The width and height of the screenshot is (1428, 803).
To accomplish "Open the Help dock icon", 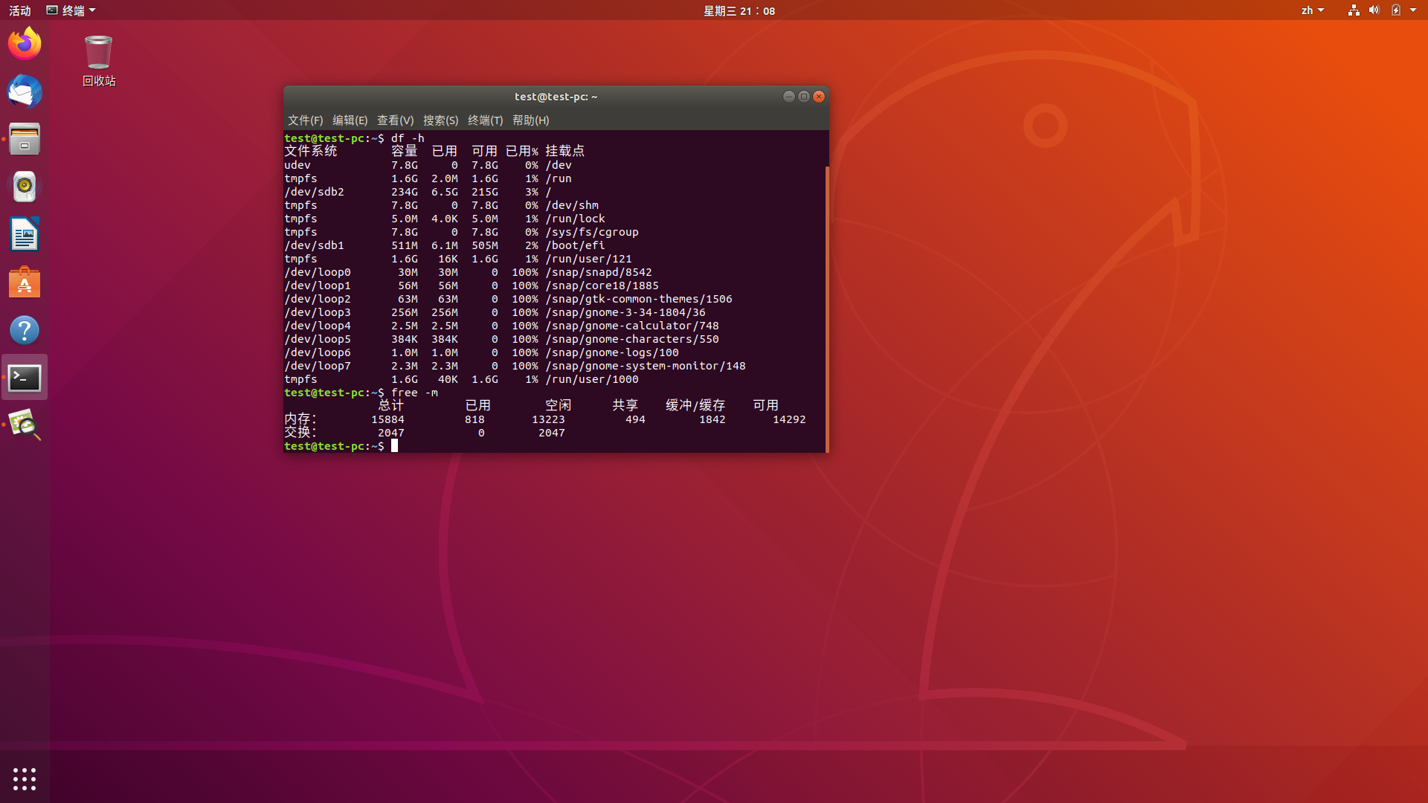I will tap(25, 330).
